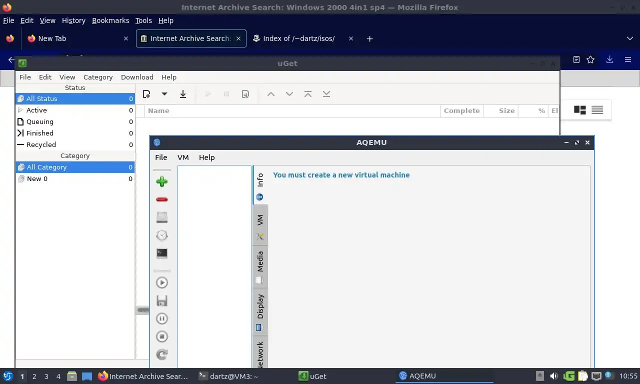This screenshot has width=640, height=384.
Task: Switch to the New Tab in Firefox
Action: (x=77, y=38)
